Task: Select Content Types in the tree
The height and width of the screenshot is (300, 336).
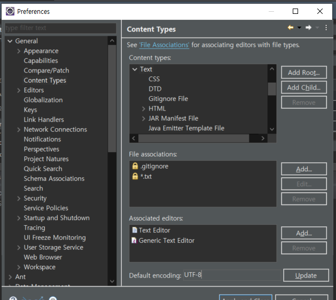Action: (x=45, y=80)
